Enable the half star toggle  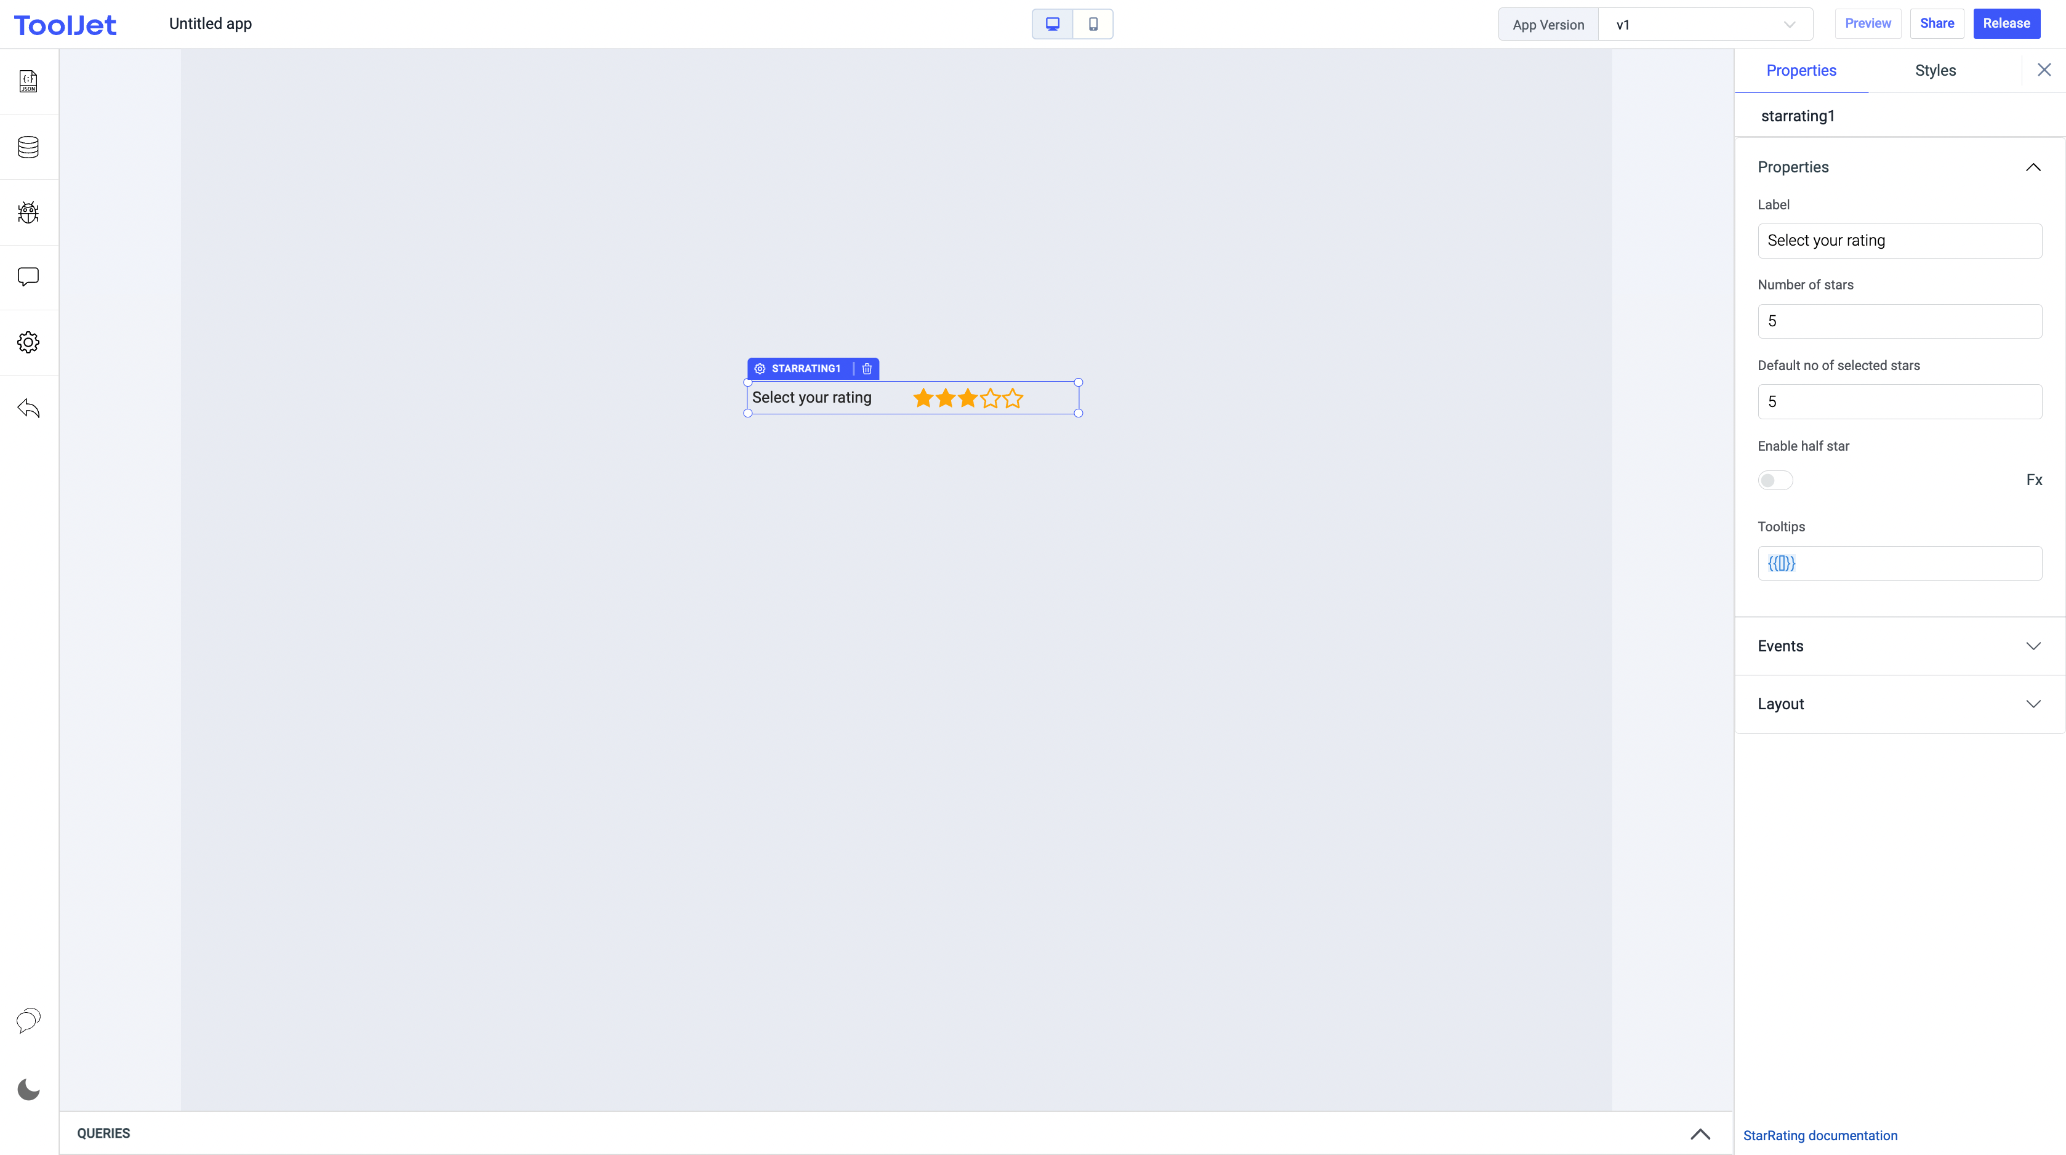1775,480
